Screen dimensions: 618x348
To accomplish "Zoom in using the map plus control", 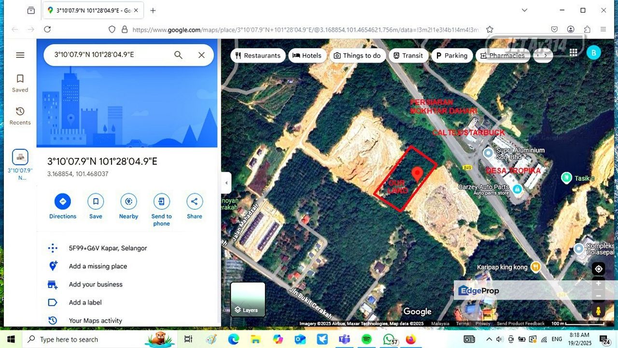I will point(598,283).
